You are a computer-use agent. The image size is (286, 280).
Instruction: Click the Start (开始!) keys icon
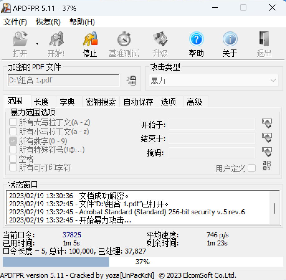[x=56, y=39]
